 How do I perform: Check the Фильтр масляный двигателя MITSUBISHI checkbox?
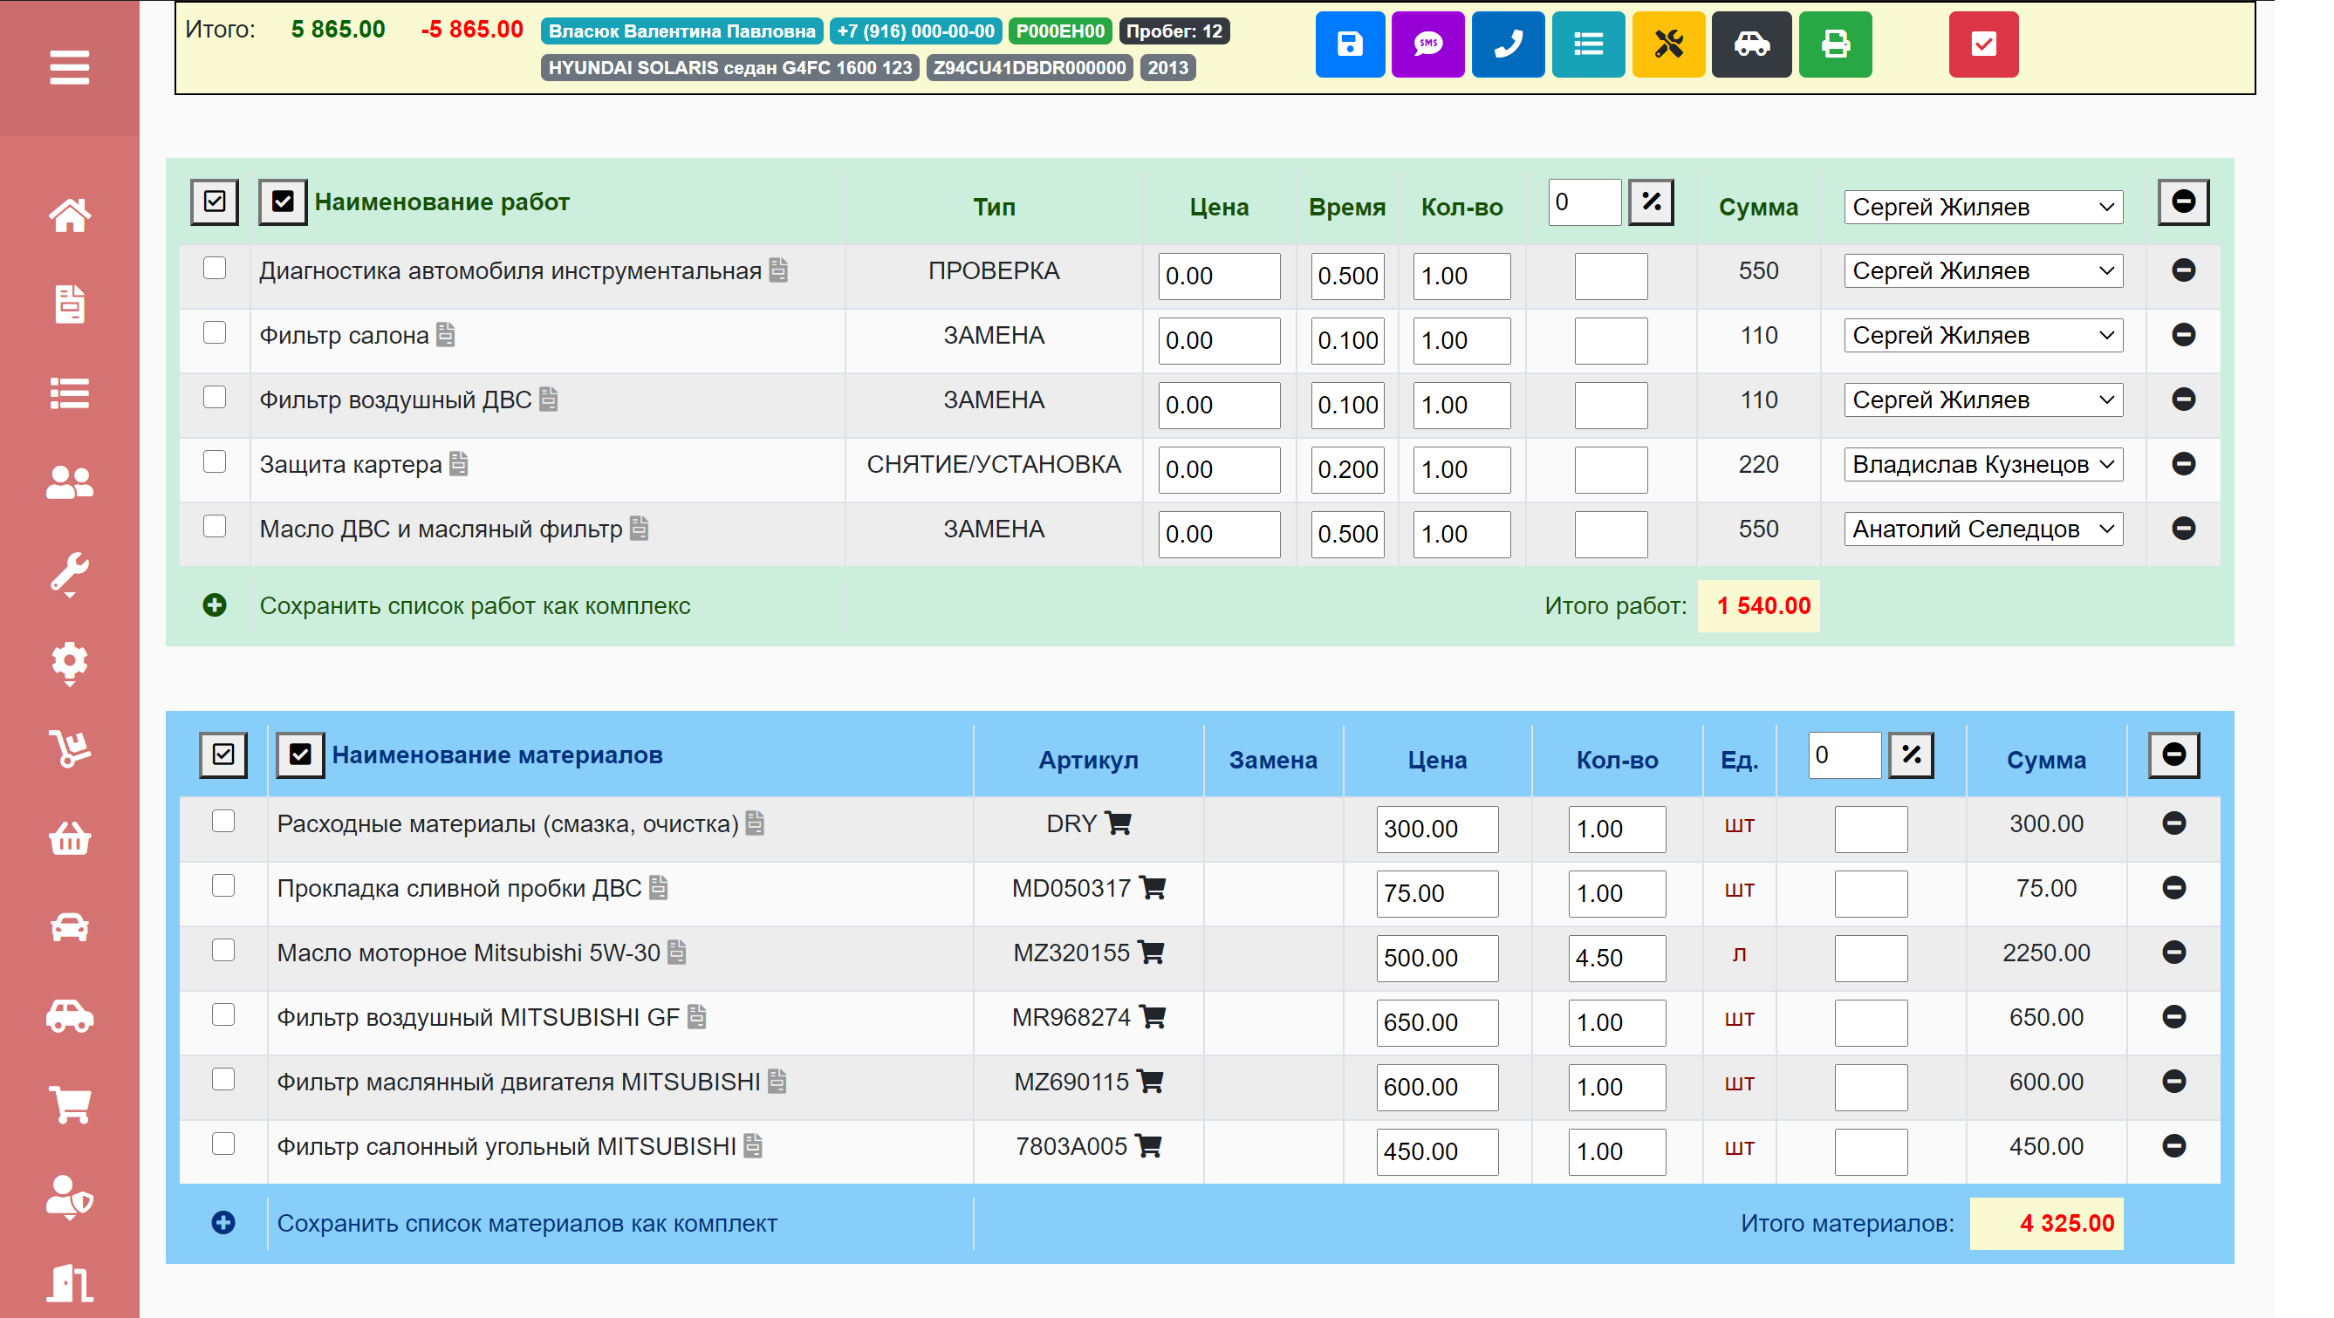pyautogui.click(x=222, y=1078)
